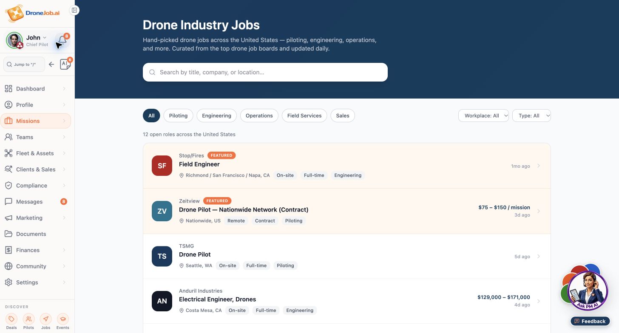Collapse the sidebar panel toggle icon

point(74,10)
